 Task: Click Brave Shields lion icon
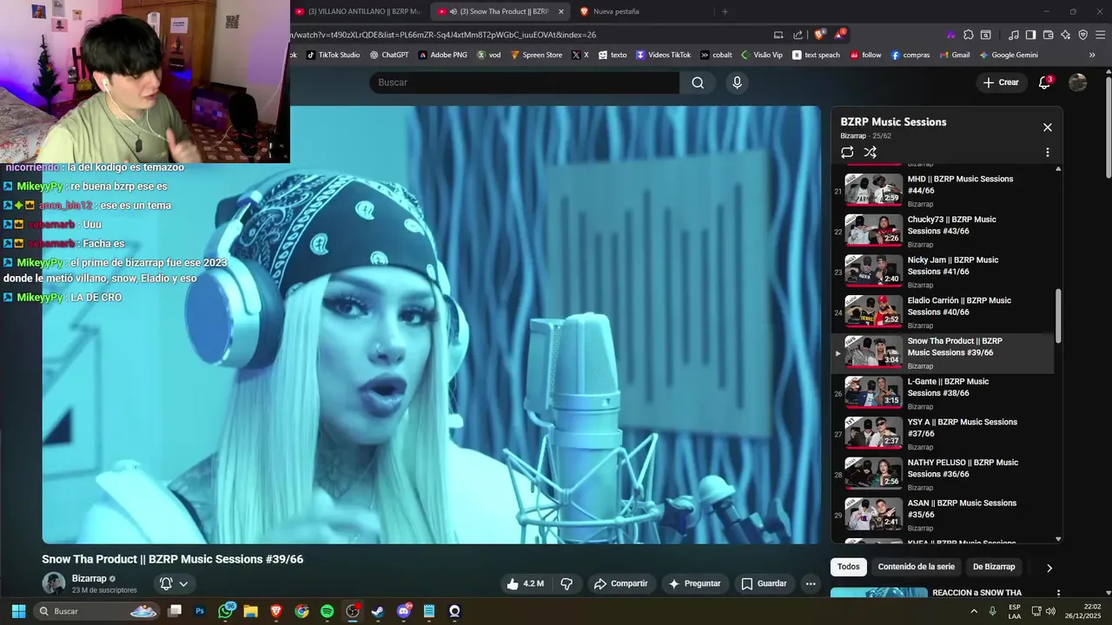coord(819,35)
